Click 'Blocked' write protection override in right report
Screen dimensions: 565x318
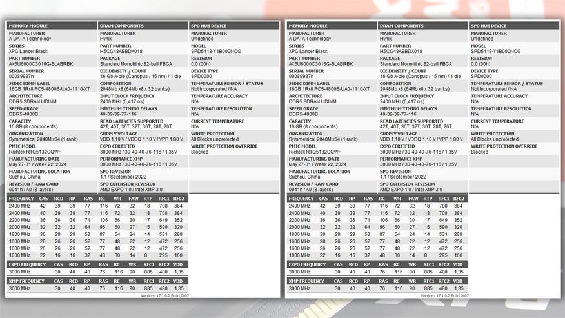point(480,152)
